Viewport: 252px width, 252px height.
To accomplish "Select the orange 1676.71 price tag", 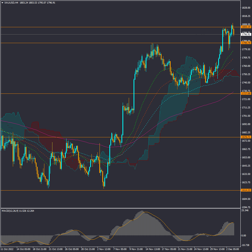I will [x=246, y=137].
